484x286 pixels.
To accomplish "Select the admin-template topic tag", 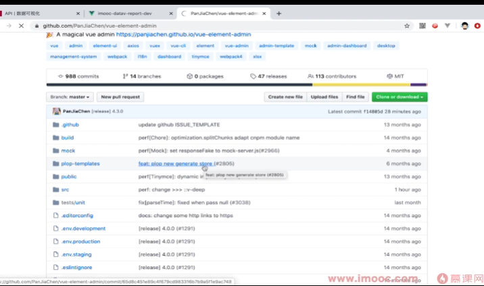I will click(x=276, y=46).
